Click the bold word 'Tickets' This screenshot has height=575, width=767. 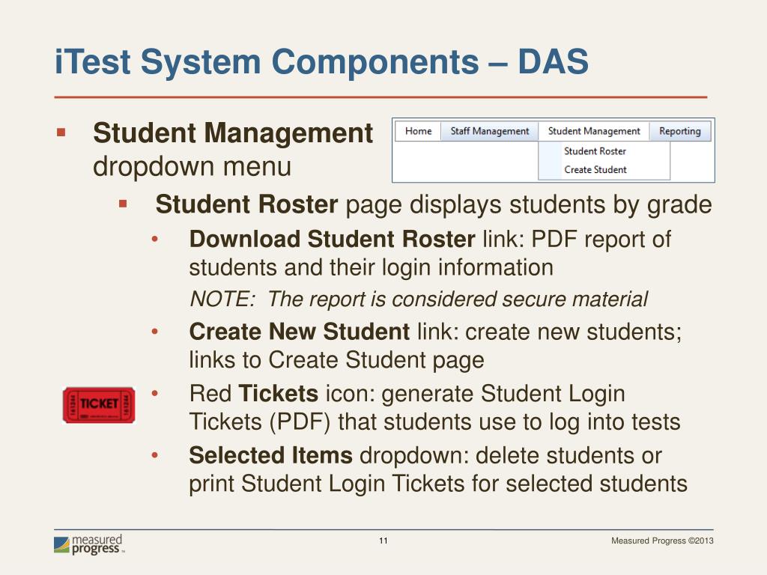[279, 393]
